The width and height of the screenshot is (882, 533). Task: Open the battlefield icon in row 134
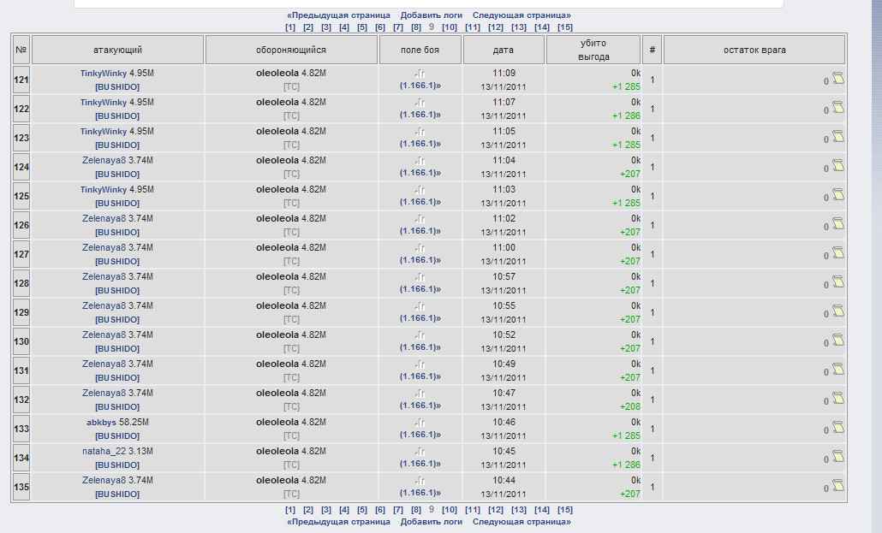[420, 452]
